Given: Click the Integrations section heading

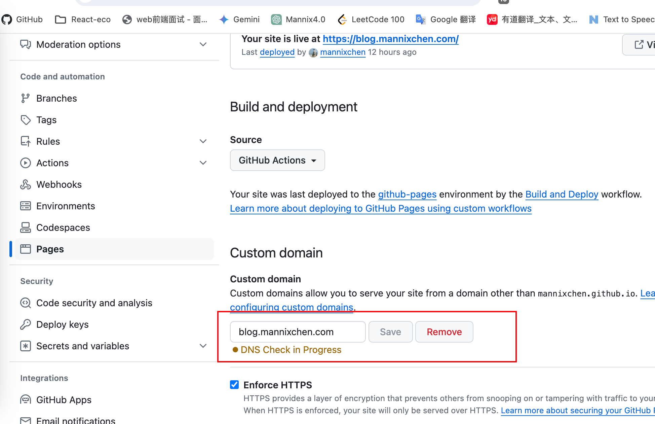Looking at the screenshot, I should pos(44,378).
